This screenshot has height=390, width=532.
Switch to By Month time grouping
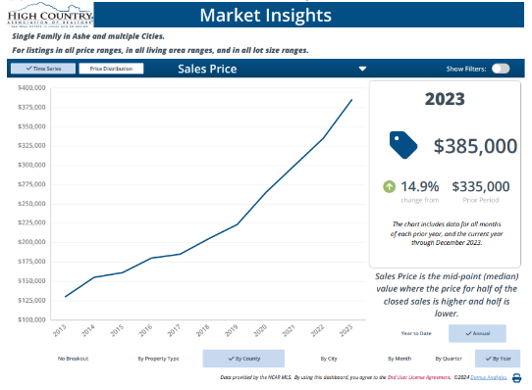399,359
